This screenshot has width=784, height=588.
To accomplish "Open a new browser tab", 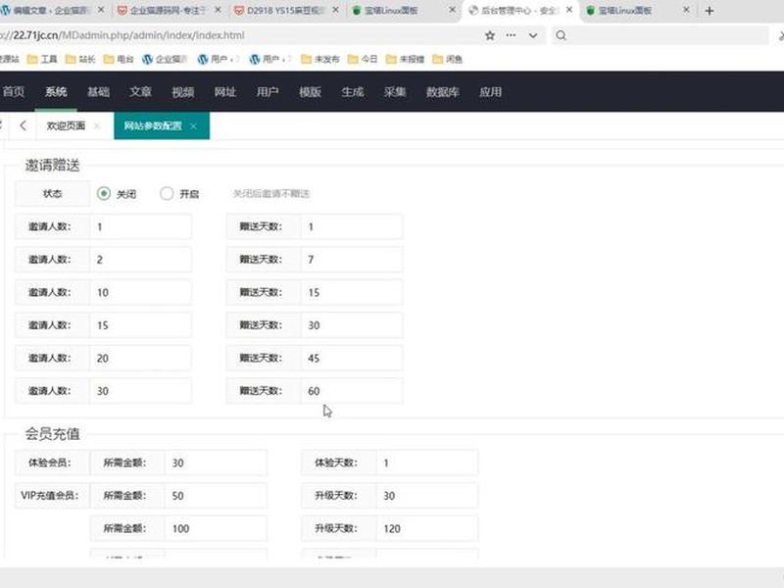I will 709,11.
